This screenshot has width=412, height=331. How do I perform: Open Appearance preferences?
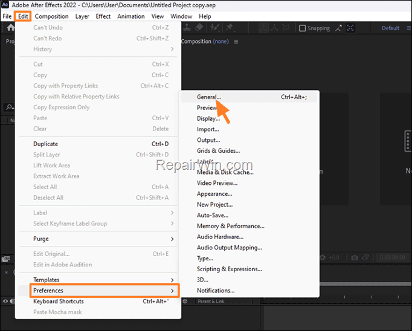tap(249, 194)
